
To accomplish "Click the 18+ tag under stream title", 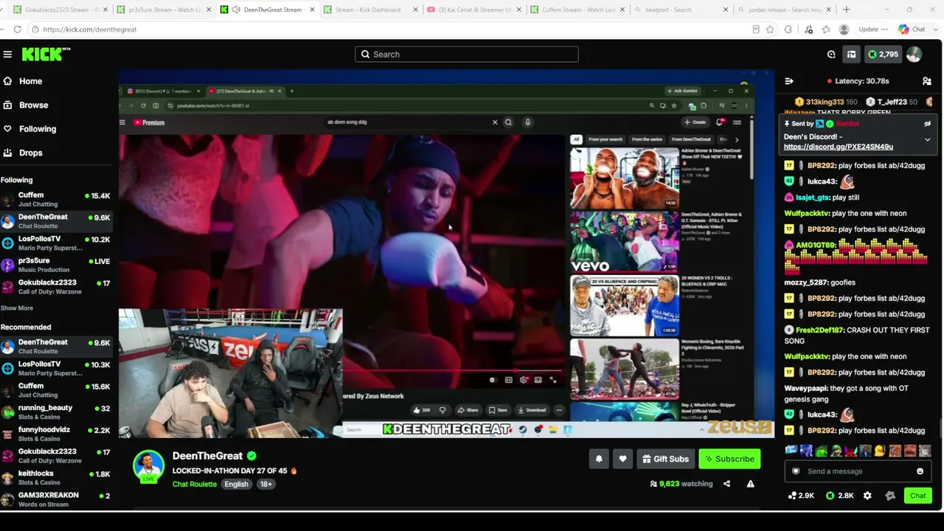I will 265,485.
